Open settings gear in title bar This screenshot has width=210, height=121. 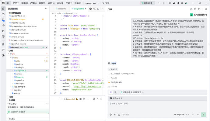(182, 3)
